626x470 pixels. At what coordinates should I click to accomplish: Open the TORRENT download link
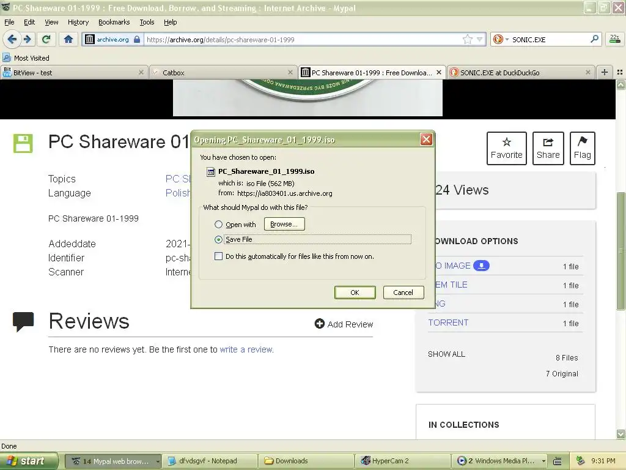click(x=448, y=323)
